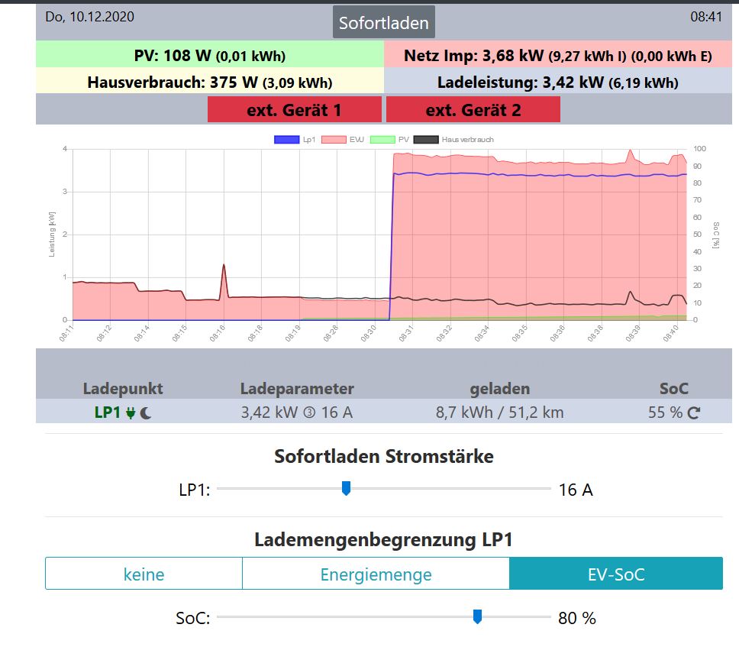
Task: Click 'Netz Imp: 3,68 kW' status field
Action: pyautogui.click(x=558, y=55)
